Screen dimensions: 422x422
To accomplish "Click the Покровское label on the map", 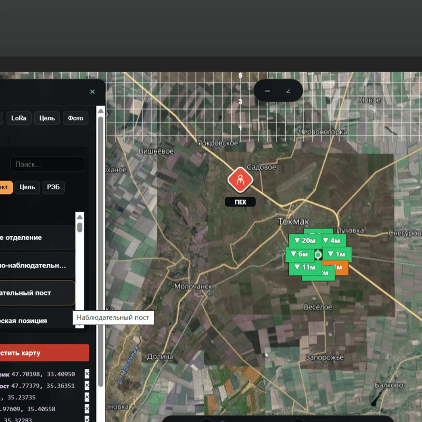I will 218,143.
